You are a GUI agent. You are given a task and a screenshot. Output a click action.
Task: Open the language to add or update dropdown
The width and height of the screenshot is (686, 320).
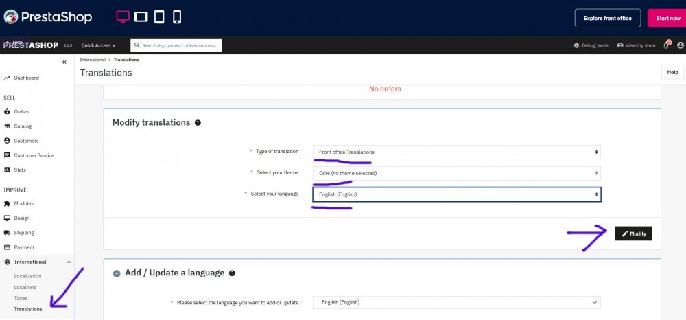[x=457, y=302]
